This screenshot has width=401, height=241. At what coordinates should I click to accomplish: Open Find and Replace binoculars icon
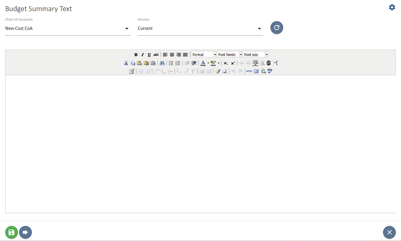[x=162, y=63]
